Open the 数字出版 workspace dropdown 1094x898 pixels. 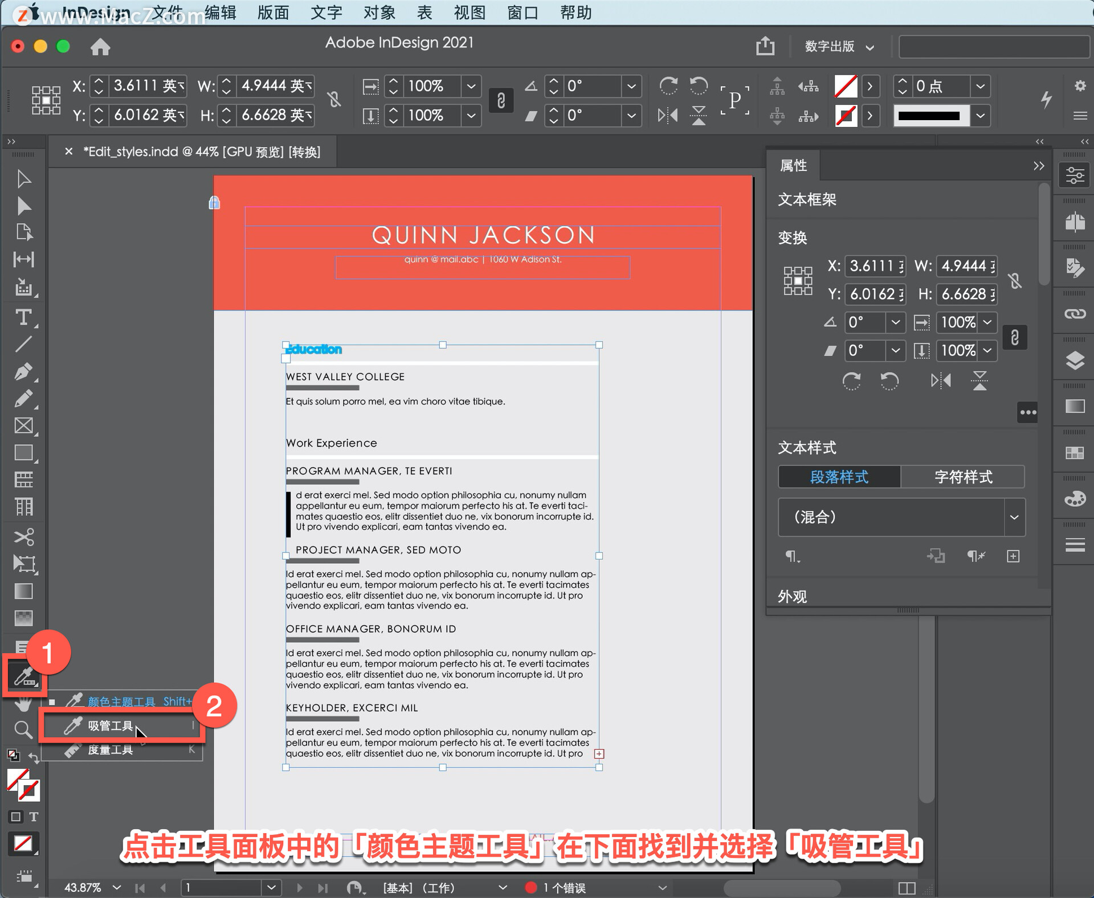pyautogui.click(x=838, y=47)
